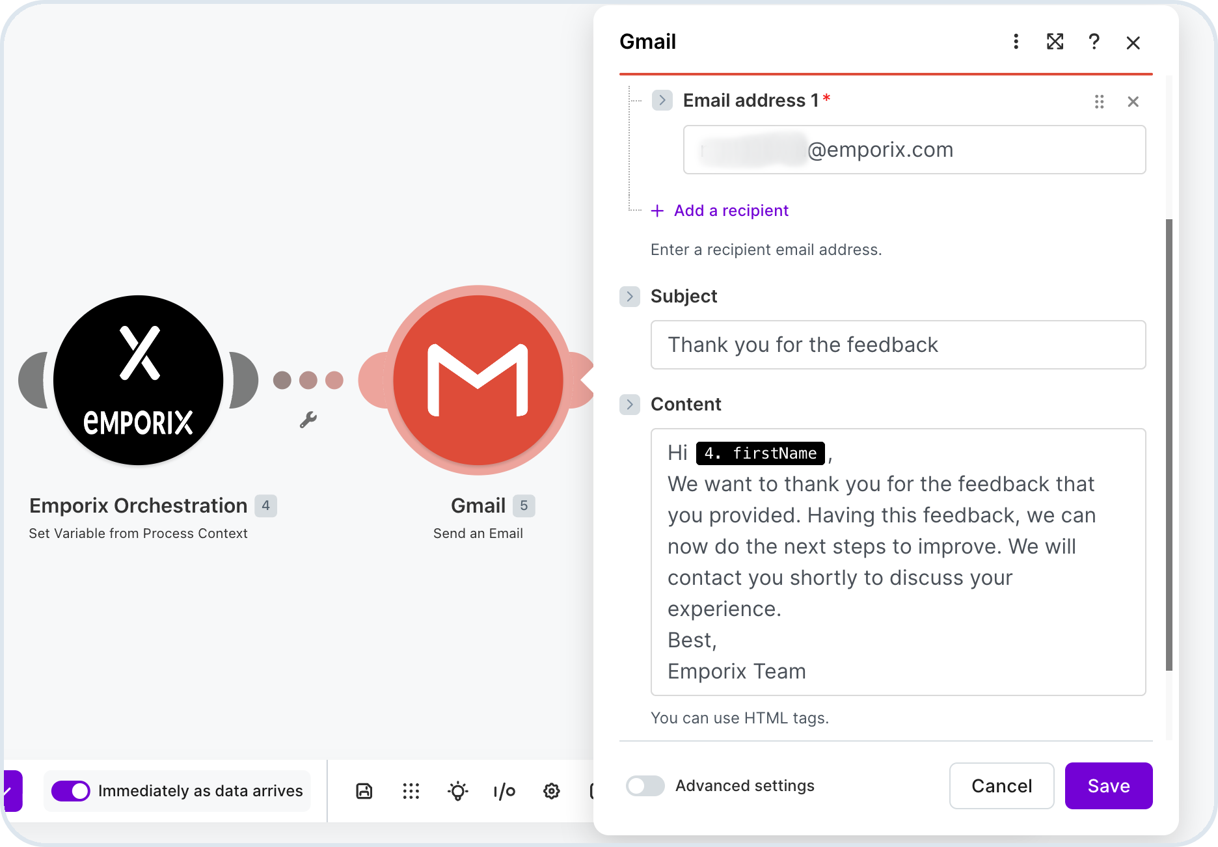Viewport: 1218px width, 847px height.
Task: Click the purple run button edge
Action: (x=13, y=791)
